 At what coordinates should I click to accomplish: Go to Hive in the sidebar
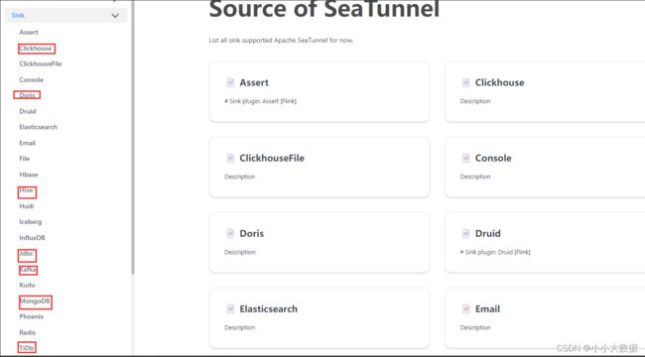coord(26,190)
